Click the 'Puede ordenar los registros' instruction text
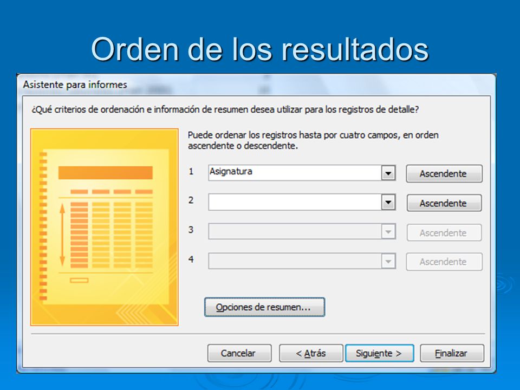520x390 pixels. coord(313,140)
